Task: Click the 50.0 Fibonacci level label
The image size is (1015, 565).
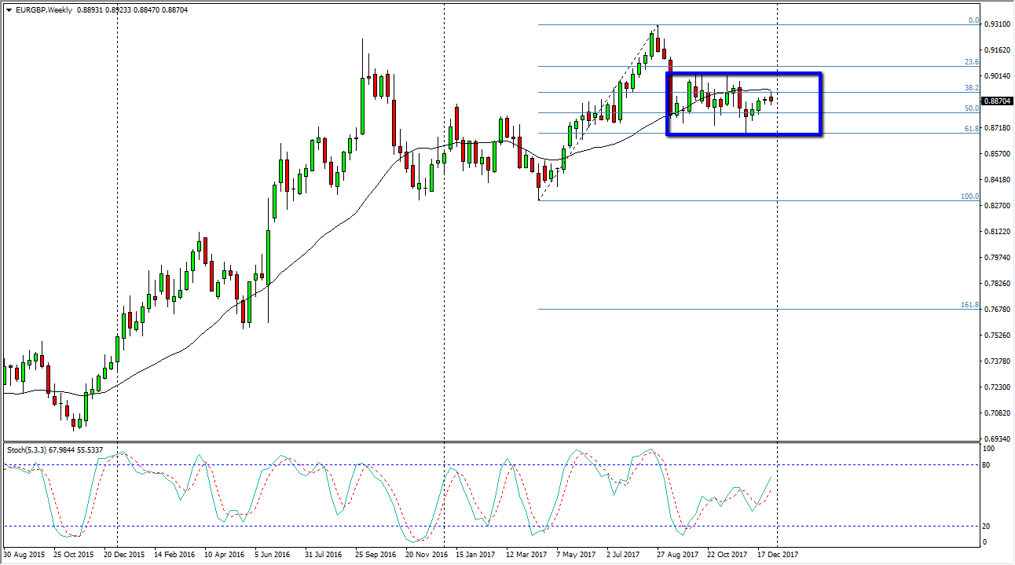Action: point(971,108)
